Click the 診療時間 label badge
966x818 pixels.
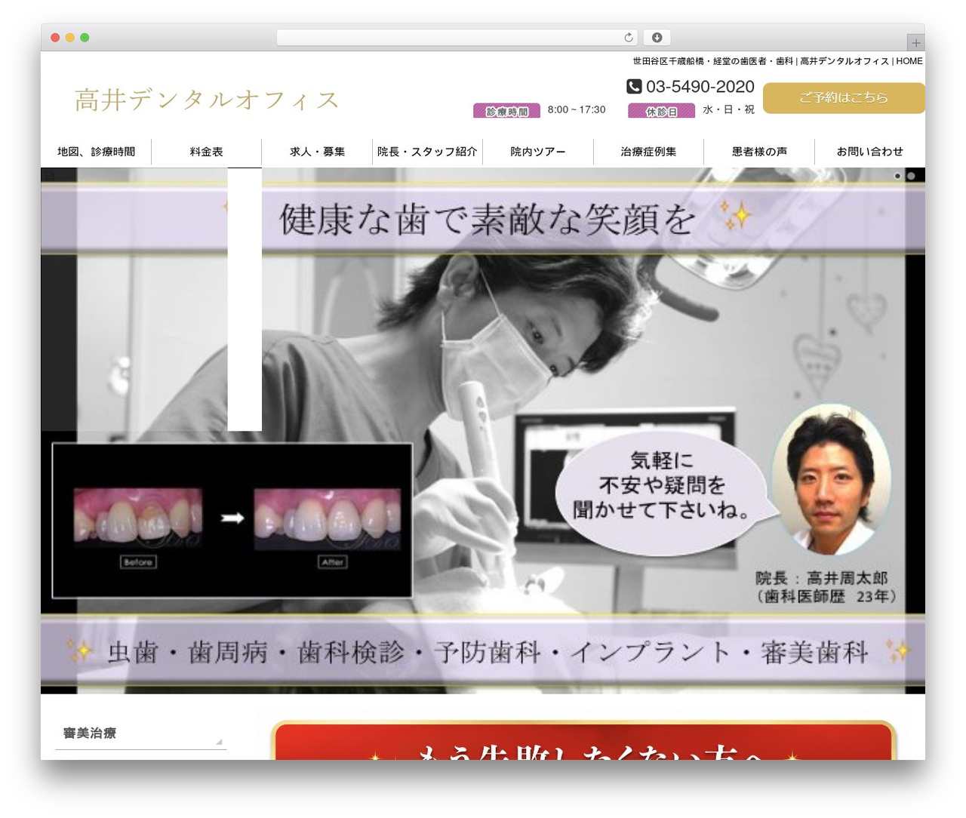(x=506, y=111)
